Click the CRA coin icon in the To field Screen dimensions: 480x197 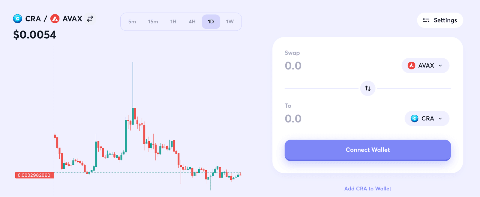tap(415, 118)
